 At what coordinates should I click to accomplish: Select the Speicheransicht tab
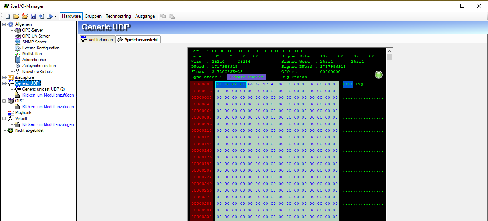click(138, 39)
